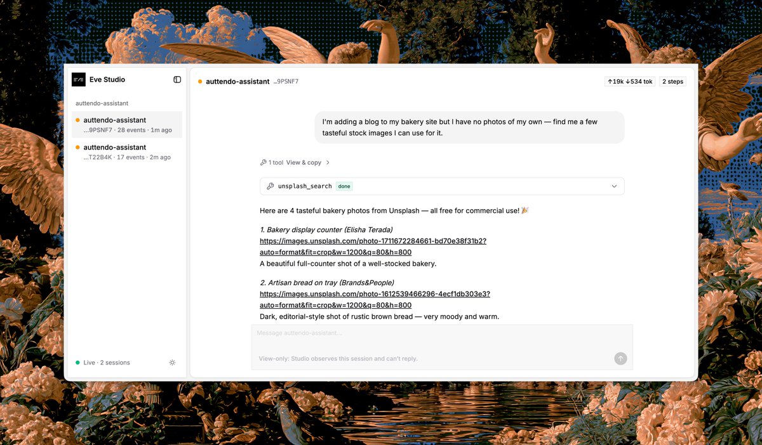Screen dimensions: 762x445
Task: Click the user message about bakery blog
Action: 470,127
